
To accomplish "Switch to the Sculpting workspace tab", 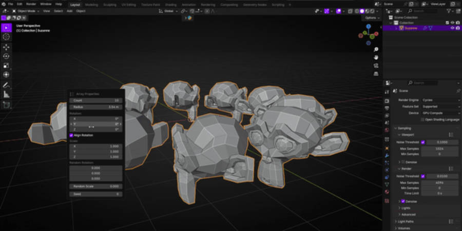I will (x=110, y=5).
